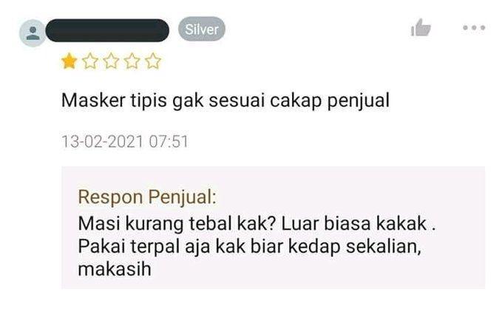
Task: Click the reply line Pakai terpal aja
Action: (x=250, y=247)
